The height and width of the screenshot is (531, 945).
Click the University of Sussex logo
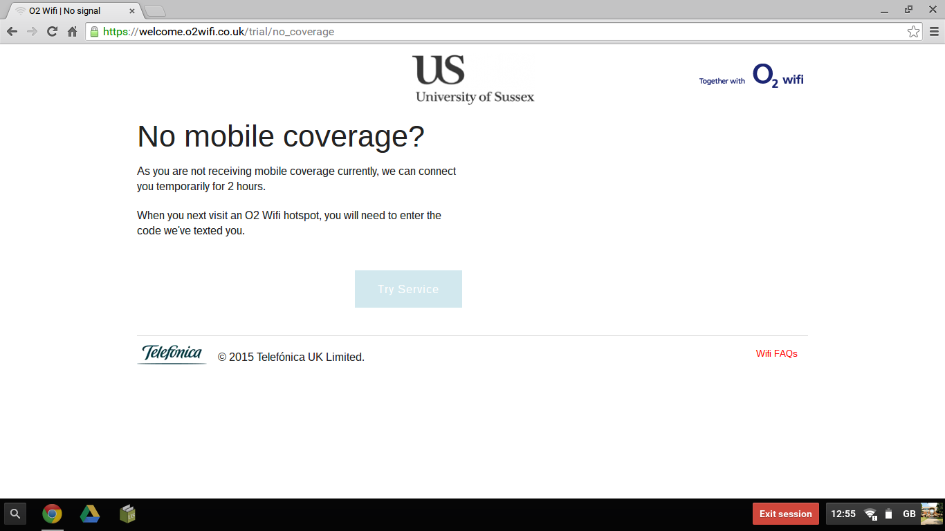point(475,80)
